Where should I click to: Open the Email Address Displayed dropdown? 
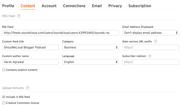[x=150, y=33]
